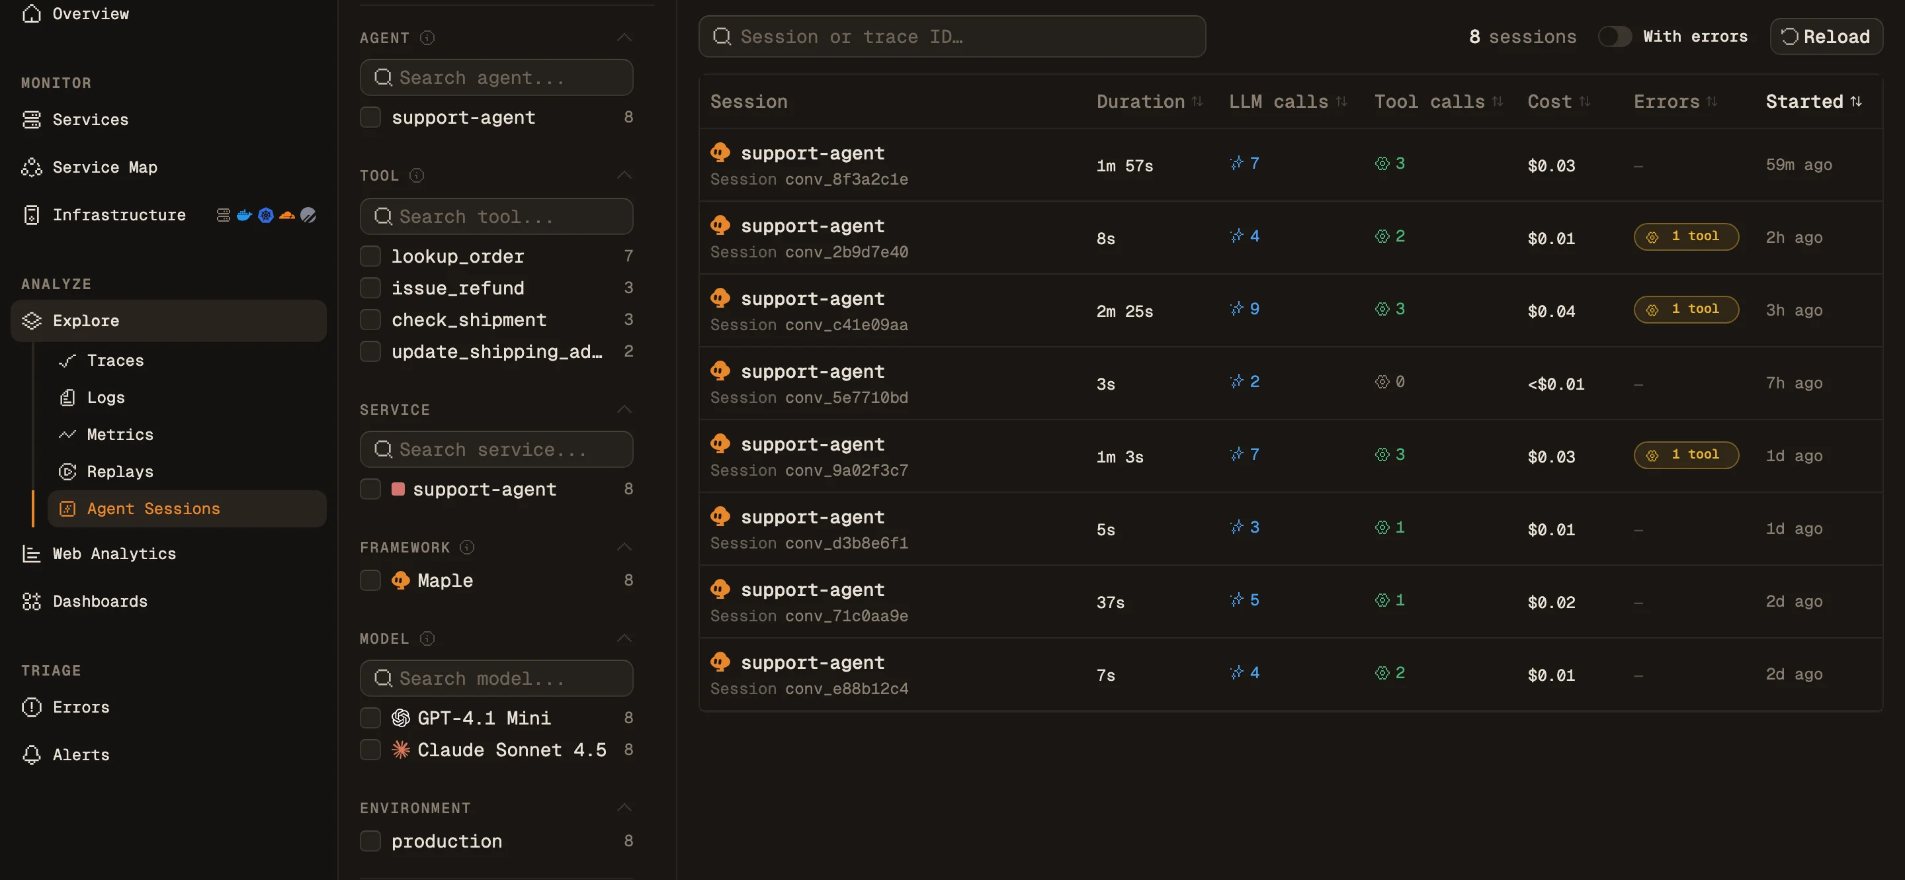1905x880 pixels.
Task: Click the Kubernetes wheel icon beside Infrastructure
Action: (x=265, y=215)
